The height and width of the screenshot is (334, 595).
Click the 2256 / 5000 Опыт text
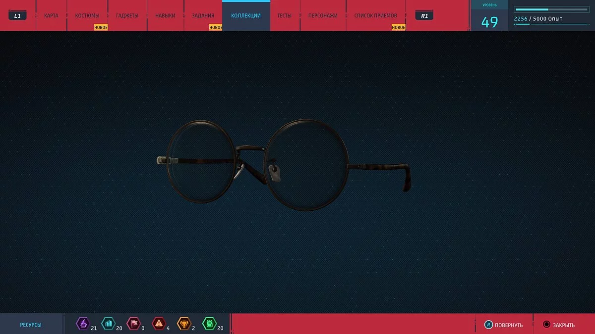click(x=538, y=19)
